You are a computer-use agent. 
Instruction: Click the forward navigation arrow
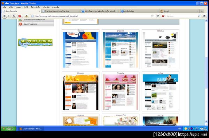point(9,16)
